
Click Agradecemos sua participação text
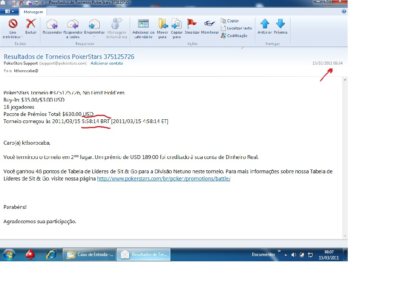(x=40, y=221)
